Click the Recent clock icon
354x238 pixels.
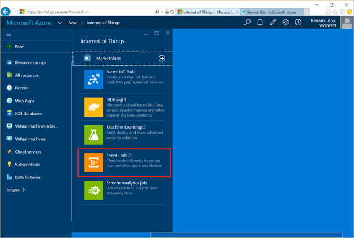[9, 88]
